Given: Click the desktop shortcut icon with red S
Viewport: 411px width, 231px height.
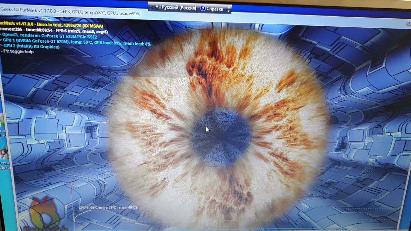Looking at the screenshot, I should point(4,154).
